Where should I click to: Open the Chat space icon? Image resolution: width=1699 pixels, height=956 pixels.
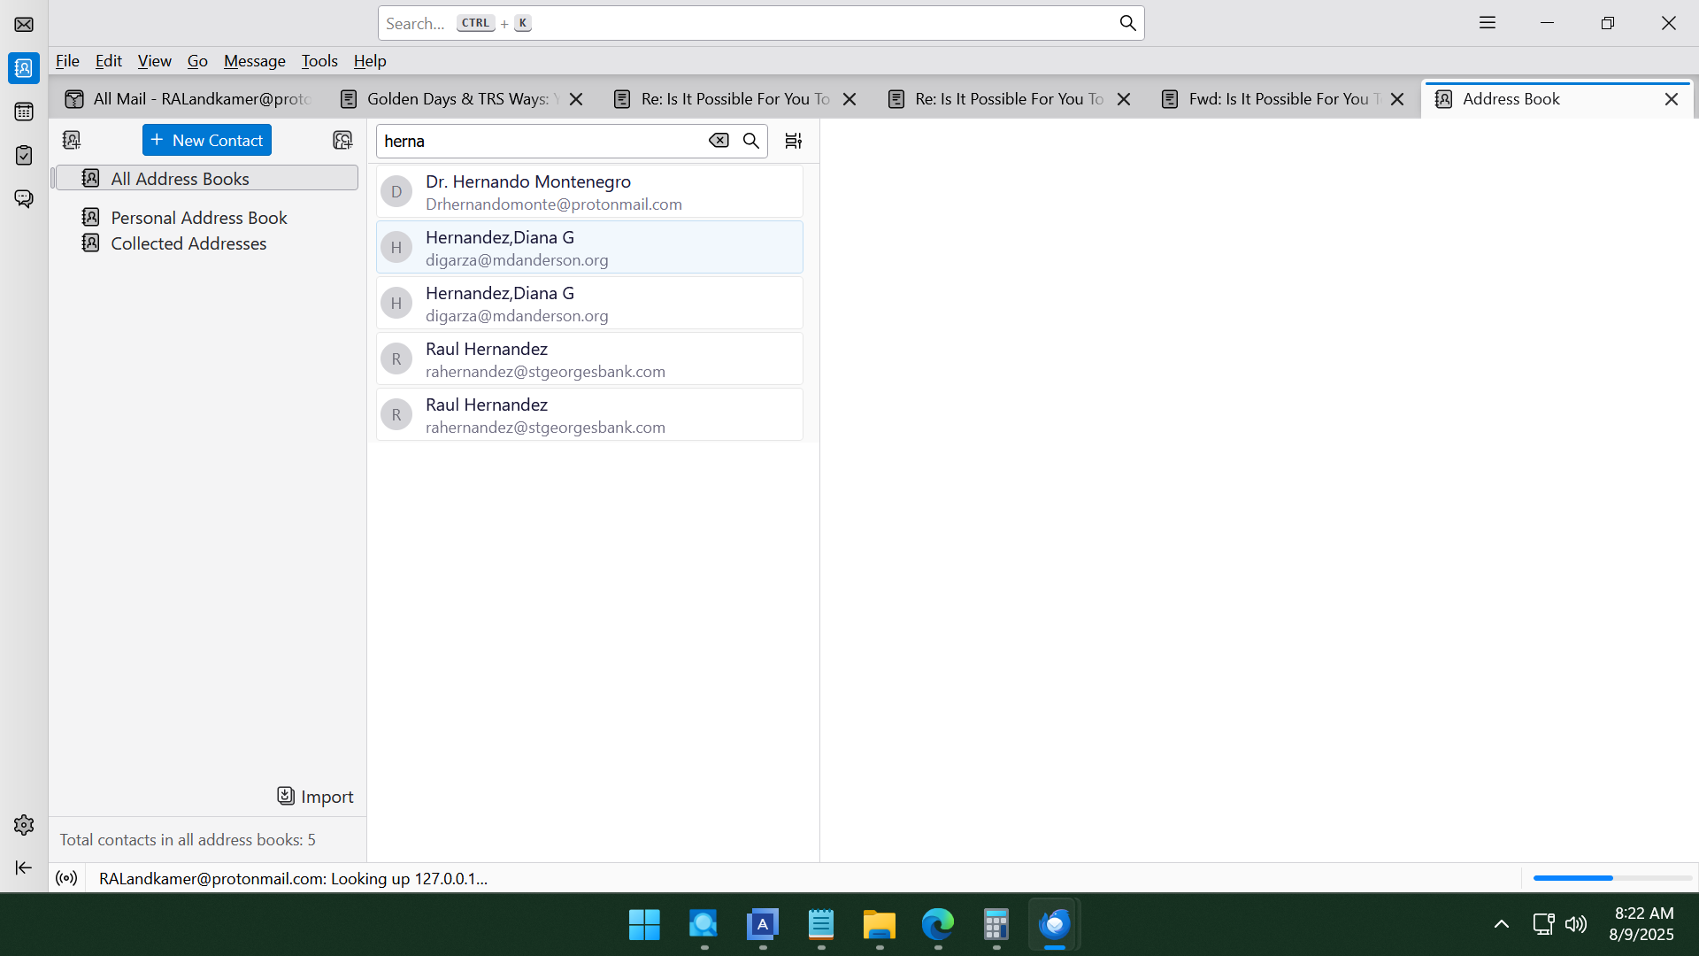pos(24,198)
